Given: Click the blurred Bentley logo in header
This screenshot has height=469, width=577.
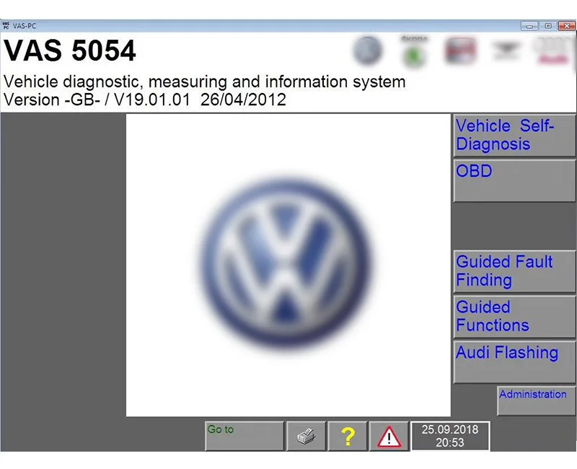Looking at the screenshot, I should (x=506, y=51).
